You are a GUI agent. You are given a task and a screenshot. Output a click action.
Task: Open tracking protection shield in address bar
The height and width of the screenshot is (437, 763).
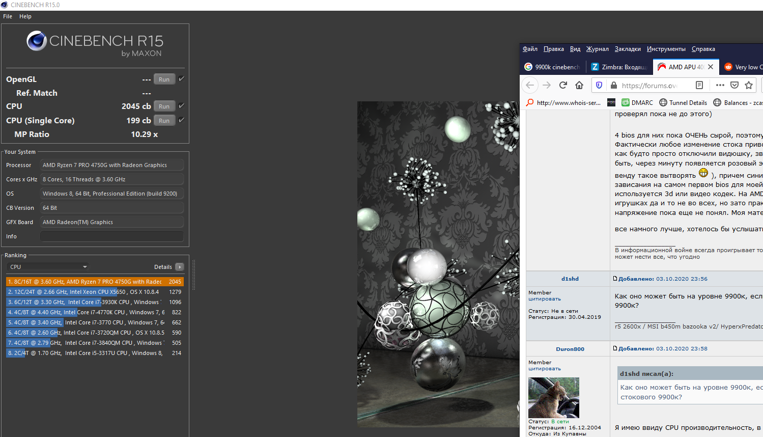click(x=599, y=85)
